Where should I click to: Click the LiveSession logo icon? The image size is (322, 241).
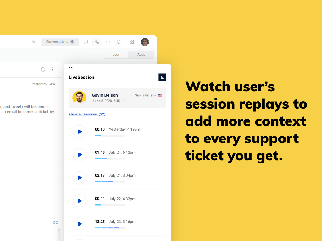tap(162, 78)
